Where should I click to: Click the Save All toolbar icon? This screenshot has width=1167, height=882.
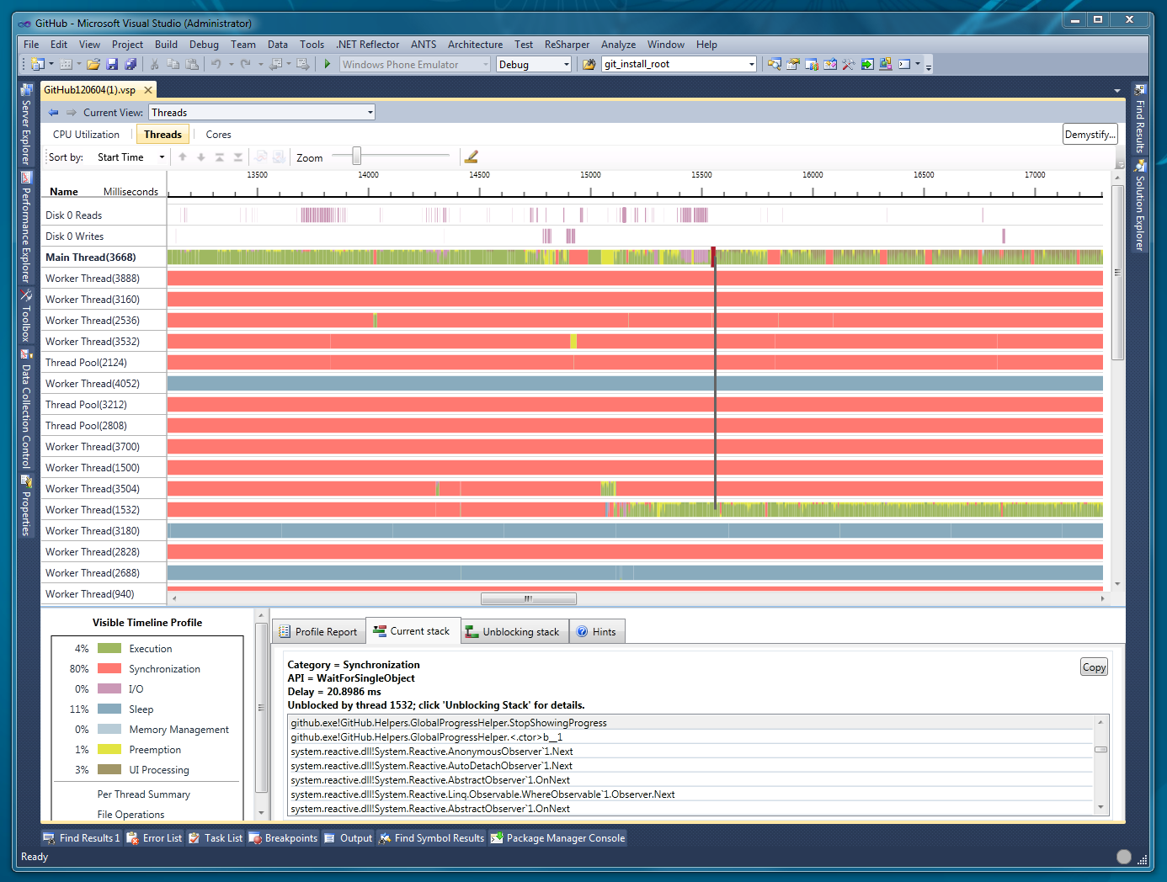point(131,64)
